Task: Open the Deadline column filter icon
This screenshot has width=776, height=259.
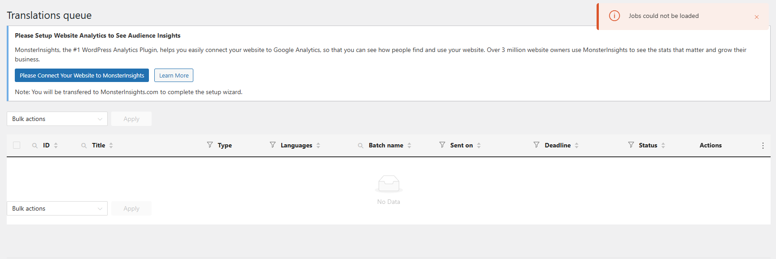Action: (x=536, y=145)
